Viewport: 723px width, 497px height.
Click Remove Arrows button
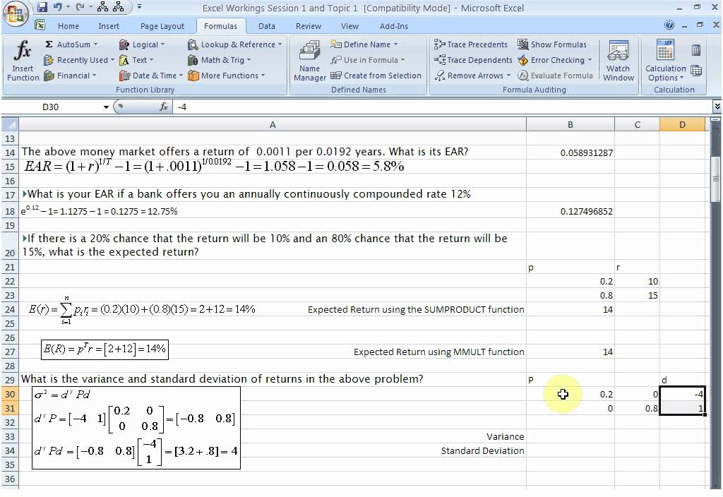pos(472,76)
